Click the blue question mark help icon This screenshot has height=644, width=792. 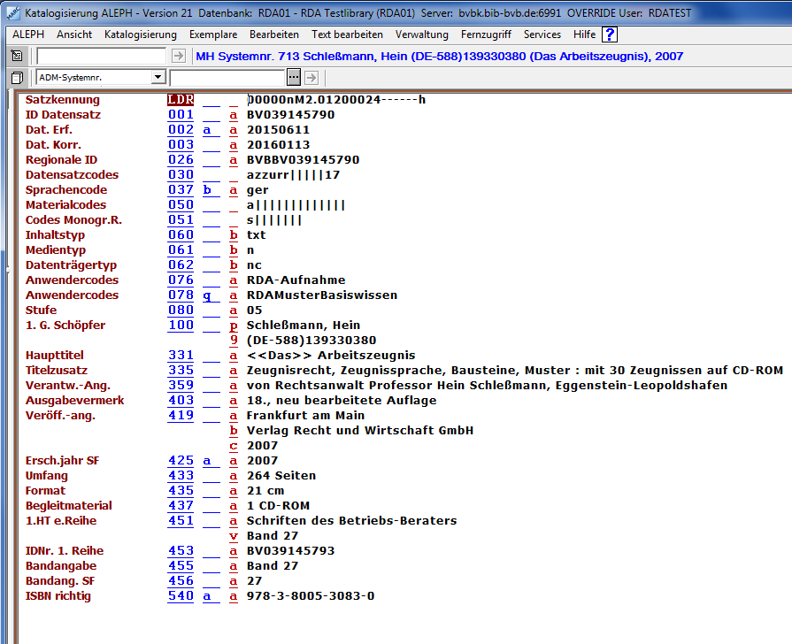coord(609,34)
